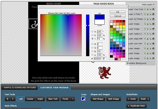Switch to Sample & Download Options tab
Viewport: 158px width, 109px height.
[x=20, y=88]
